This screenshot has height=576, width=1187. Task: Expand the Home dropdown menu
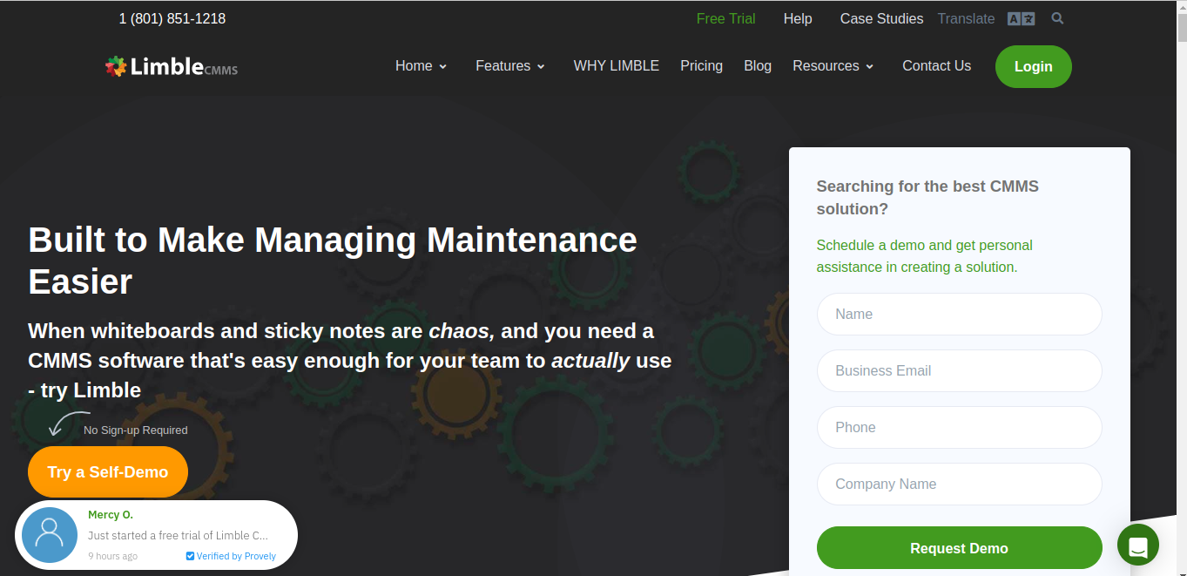click(422, 66)
